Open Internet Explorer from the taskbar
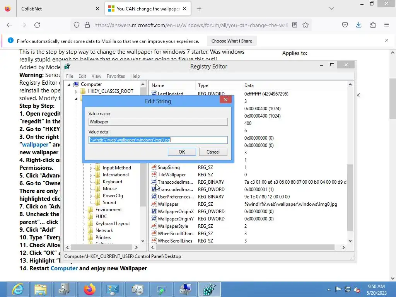The image size is (396, 297). pos(18,289)
